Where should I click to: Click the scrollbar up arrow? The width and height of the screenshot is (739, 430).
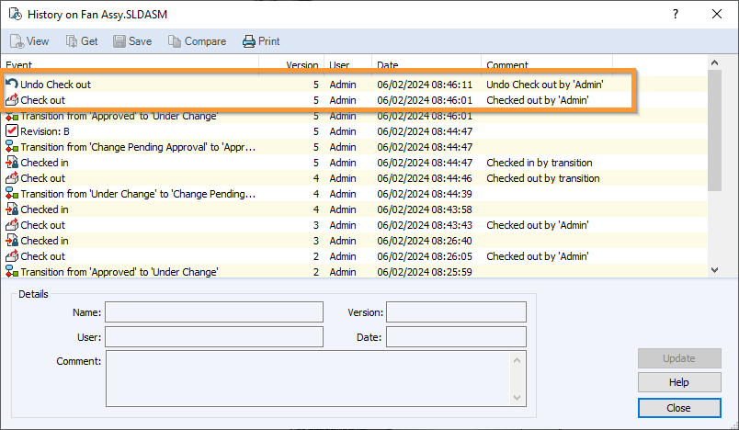click(715, 64)
